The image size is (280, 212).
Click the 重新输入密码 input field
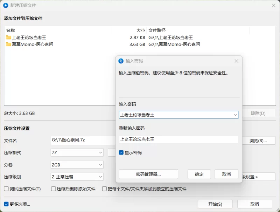pyautogui.click(x=178, y=139)
